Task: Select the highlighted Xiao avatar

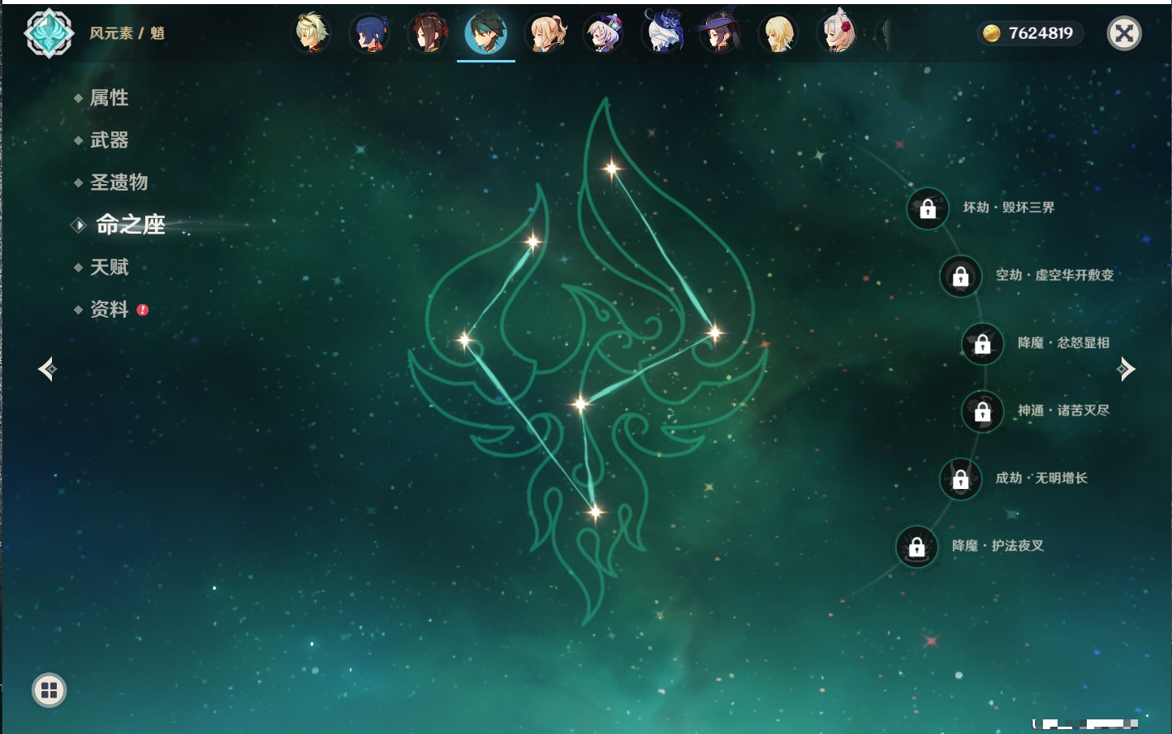Action: click(x=486, y=33)
